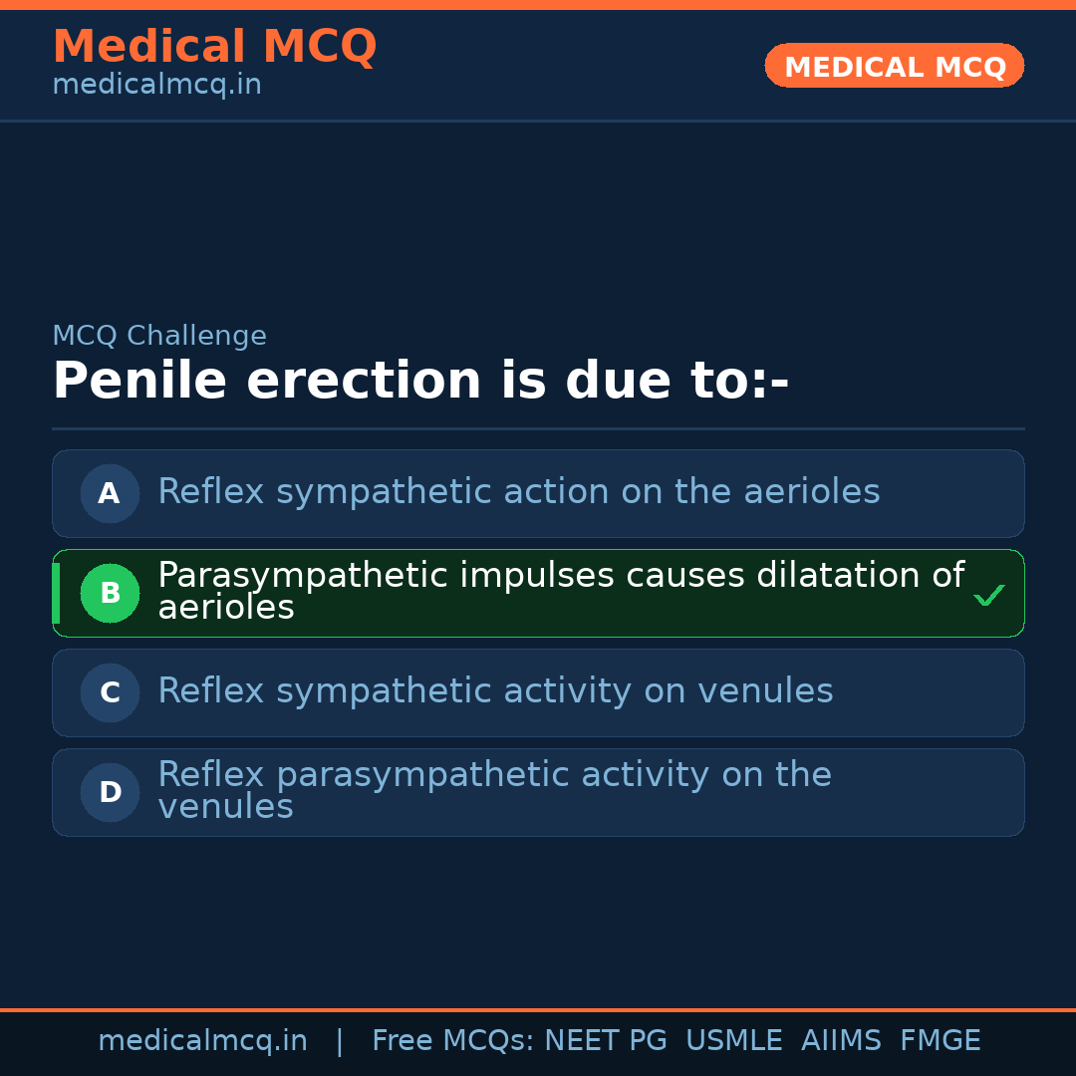Select answer text 'Reflex sympathetic activity on venules'
The width and height of the screenshot is (1076, 1076).
point(495,691)
